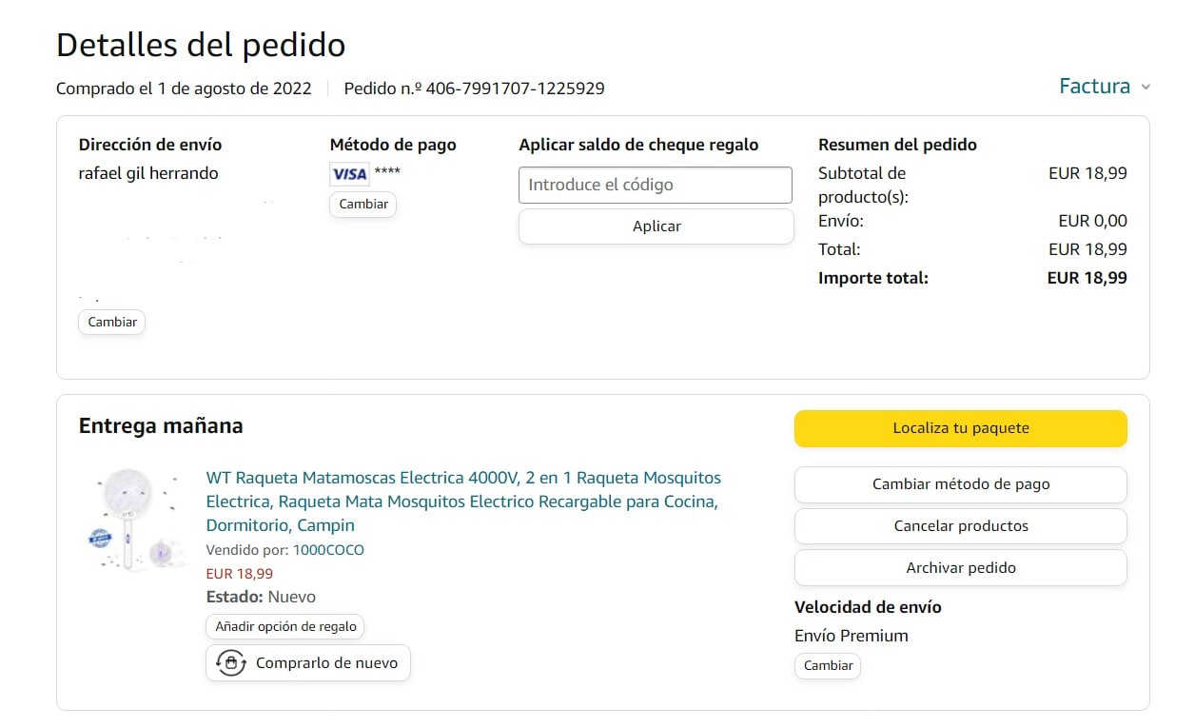The height and width of the screenshot is (728, 1195).
Task: Archive the order with Archivar pedido
Action: [960, 568]
